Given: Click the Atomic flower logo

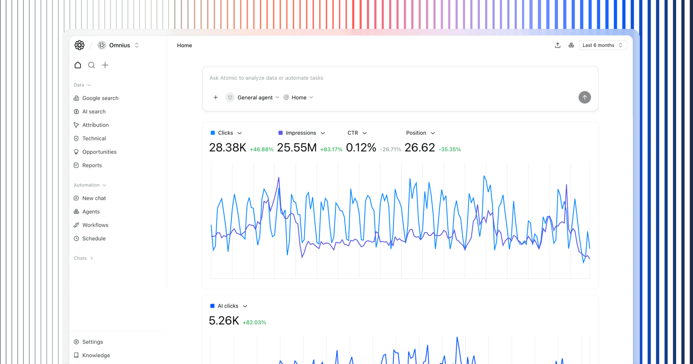Looking at the screenshot, I should [79, 45].
